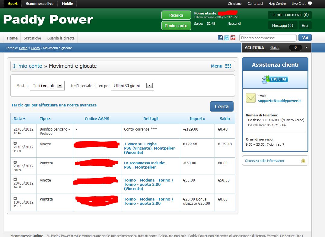The image size is (325, 237).
Task: Open the YouTube icon link
Action: (233, 38)
